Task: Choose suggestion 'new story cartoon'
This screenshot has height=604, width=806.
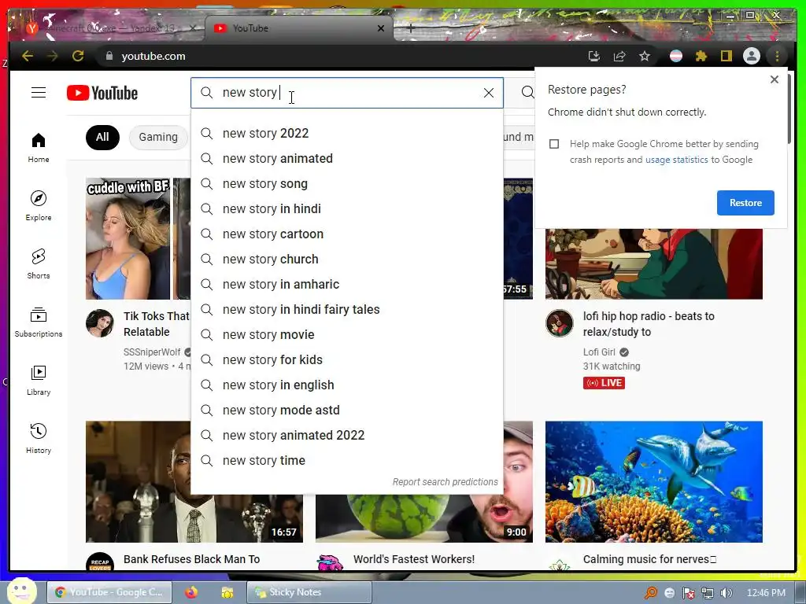Action: click(x=347, y=234)
